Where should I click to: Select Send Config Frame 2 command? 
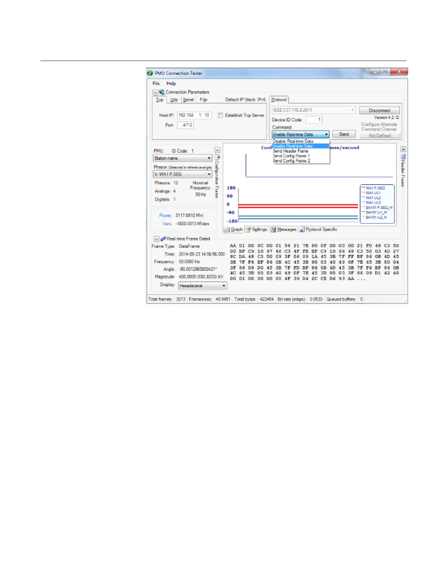tap(300, 161)
